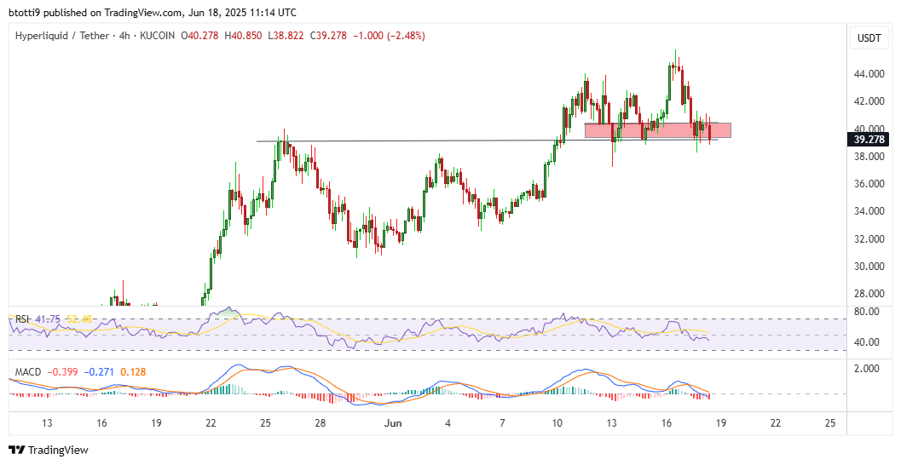Screen dimensions: 901x465
Task: Click the TradingView wordmark at bottom
Action: coord(59,450)
